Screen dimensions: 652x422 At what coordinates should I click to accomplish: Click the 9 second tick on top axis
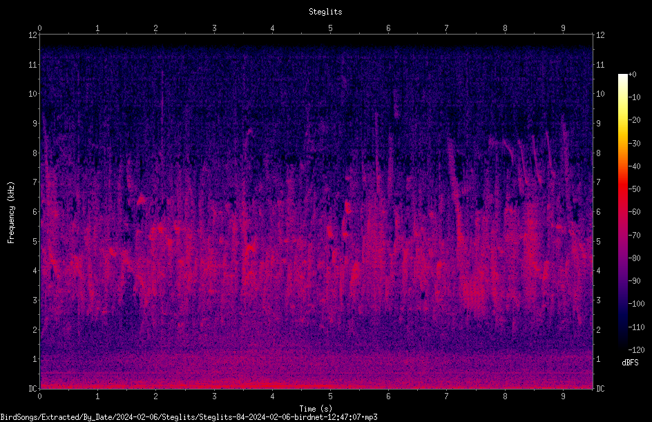pos(564,28)
